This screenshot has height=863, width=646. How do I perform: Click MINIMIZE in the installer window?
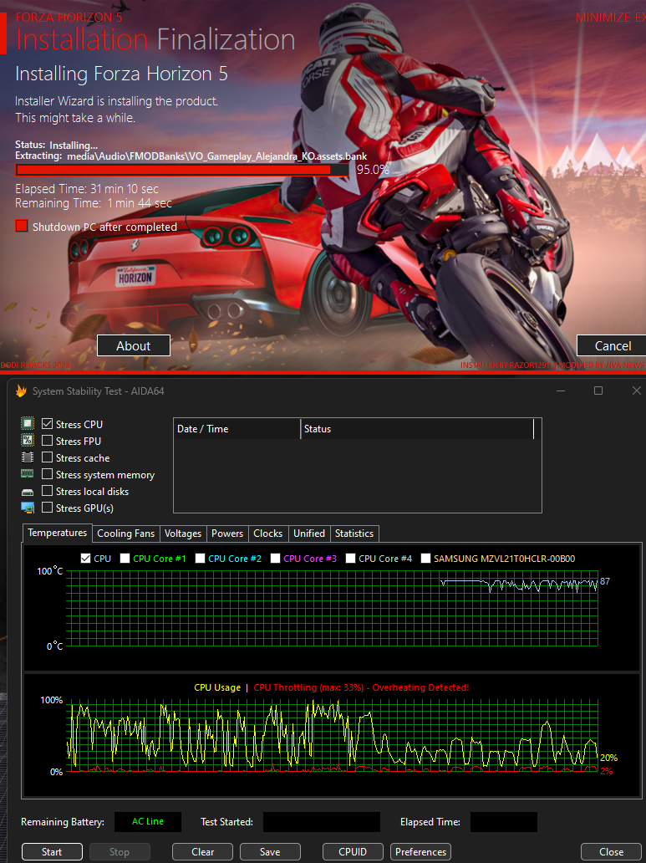pyautogui.click(x=603, y=18)
